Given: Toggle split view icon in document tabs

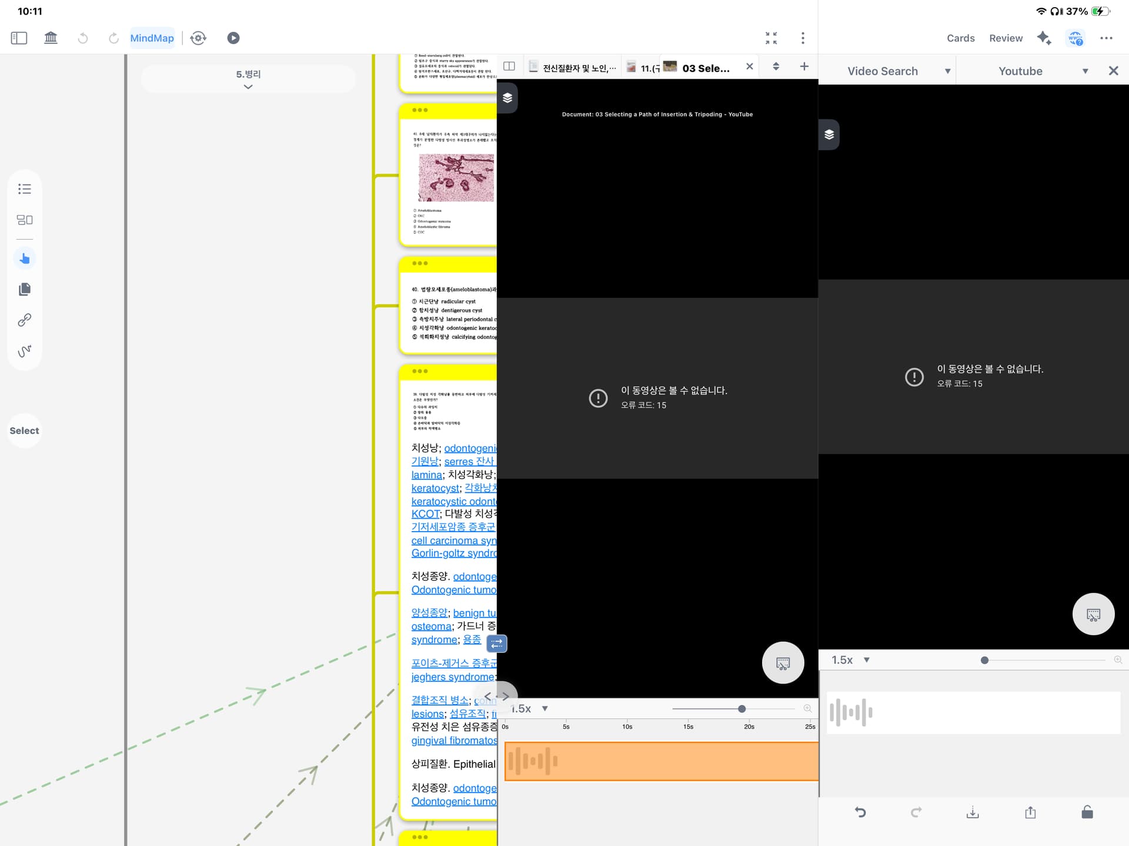Looking at the screenshot, I should coord(509,66).
